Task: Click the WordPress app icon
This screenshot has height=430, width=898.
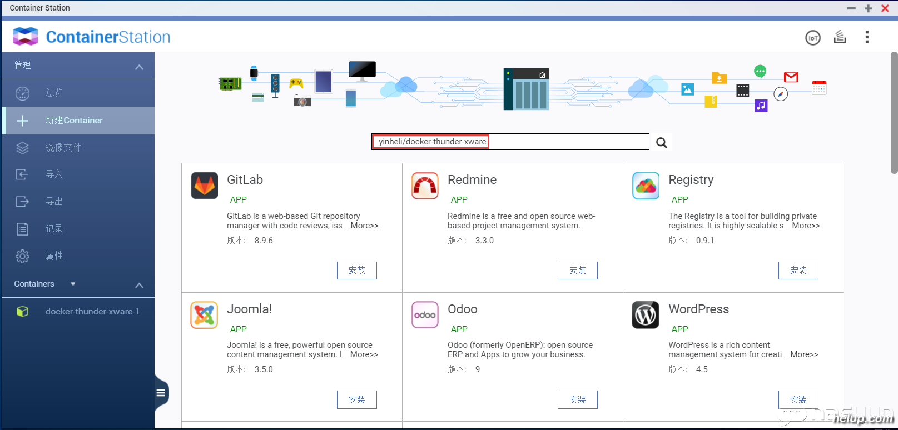Action: (646, 315)
